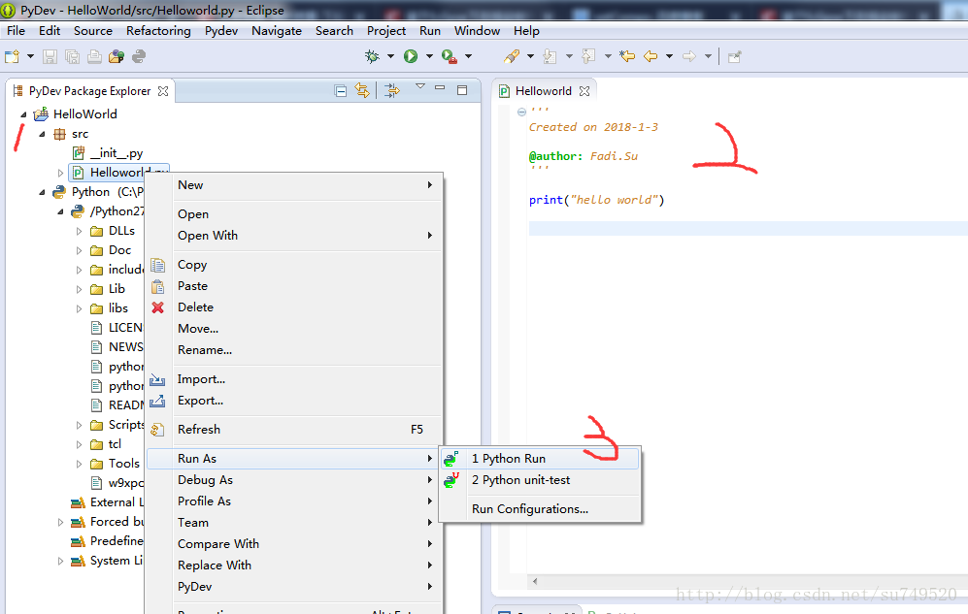This screenshot has width=968, height=614.
Task: Click the print("hello world") code line
Action: pyautogui.click(x=596, y=200)
